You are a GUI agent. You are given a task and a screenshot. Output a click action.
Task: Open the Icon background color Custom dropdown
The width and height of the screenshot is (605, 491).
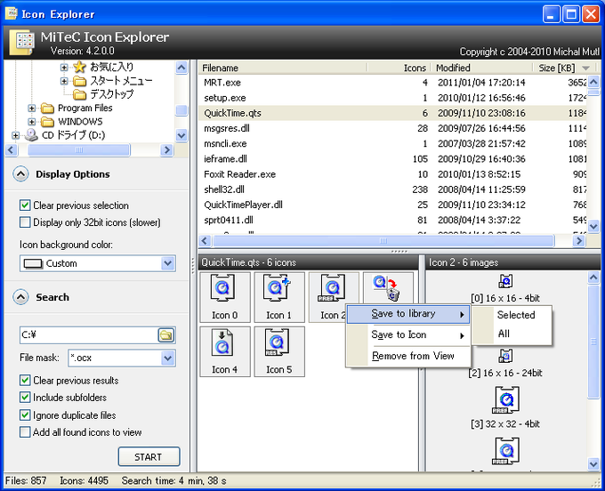(167, 263)
